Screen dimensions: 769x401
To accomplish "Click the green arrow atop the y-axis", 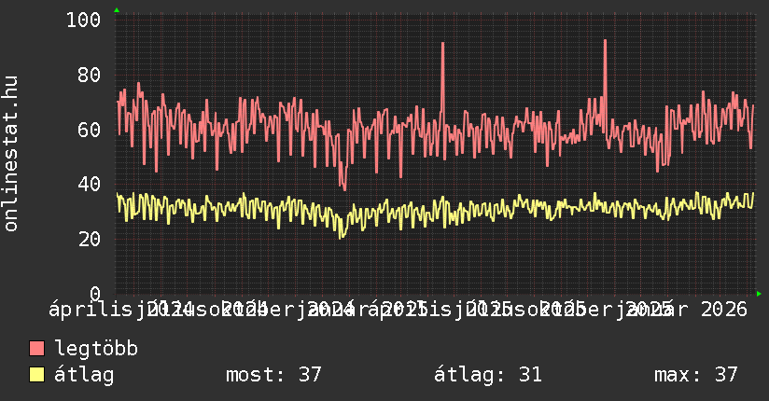I will click(116, 10).
